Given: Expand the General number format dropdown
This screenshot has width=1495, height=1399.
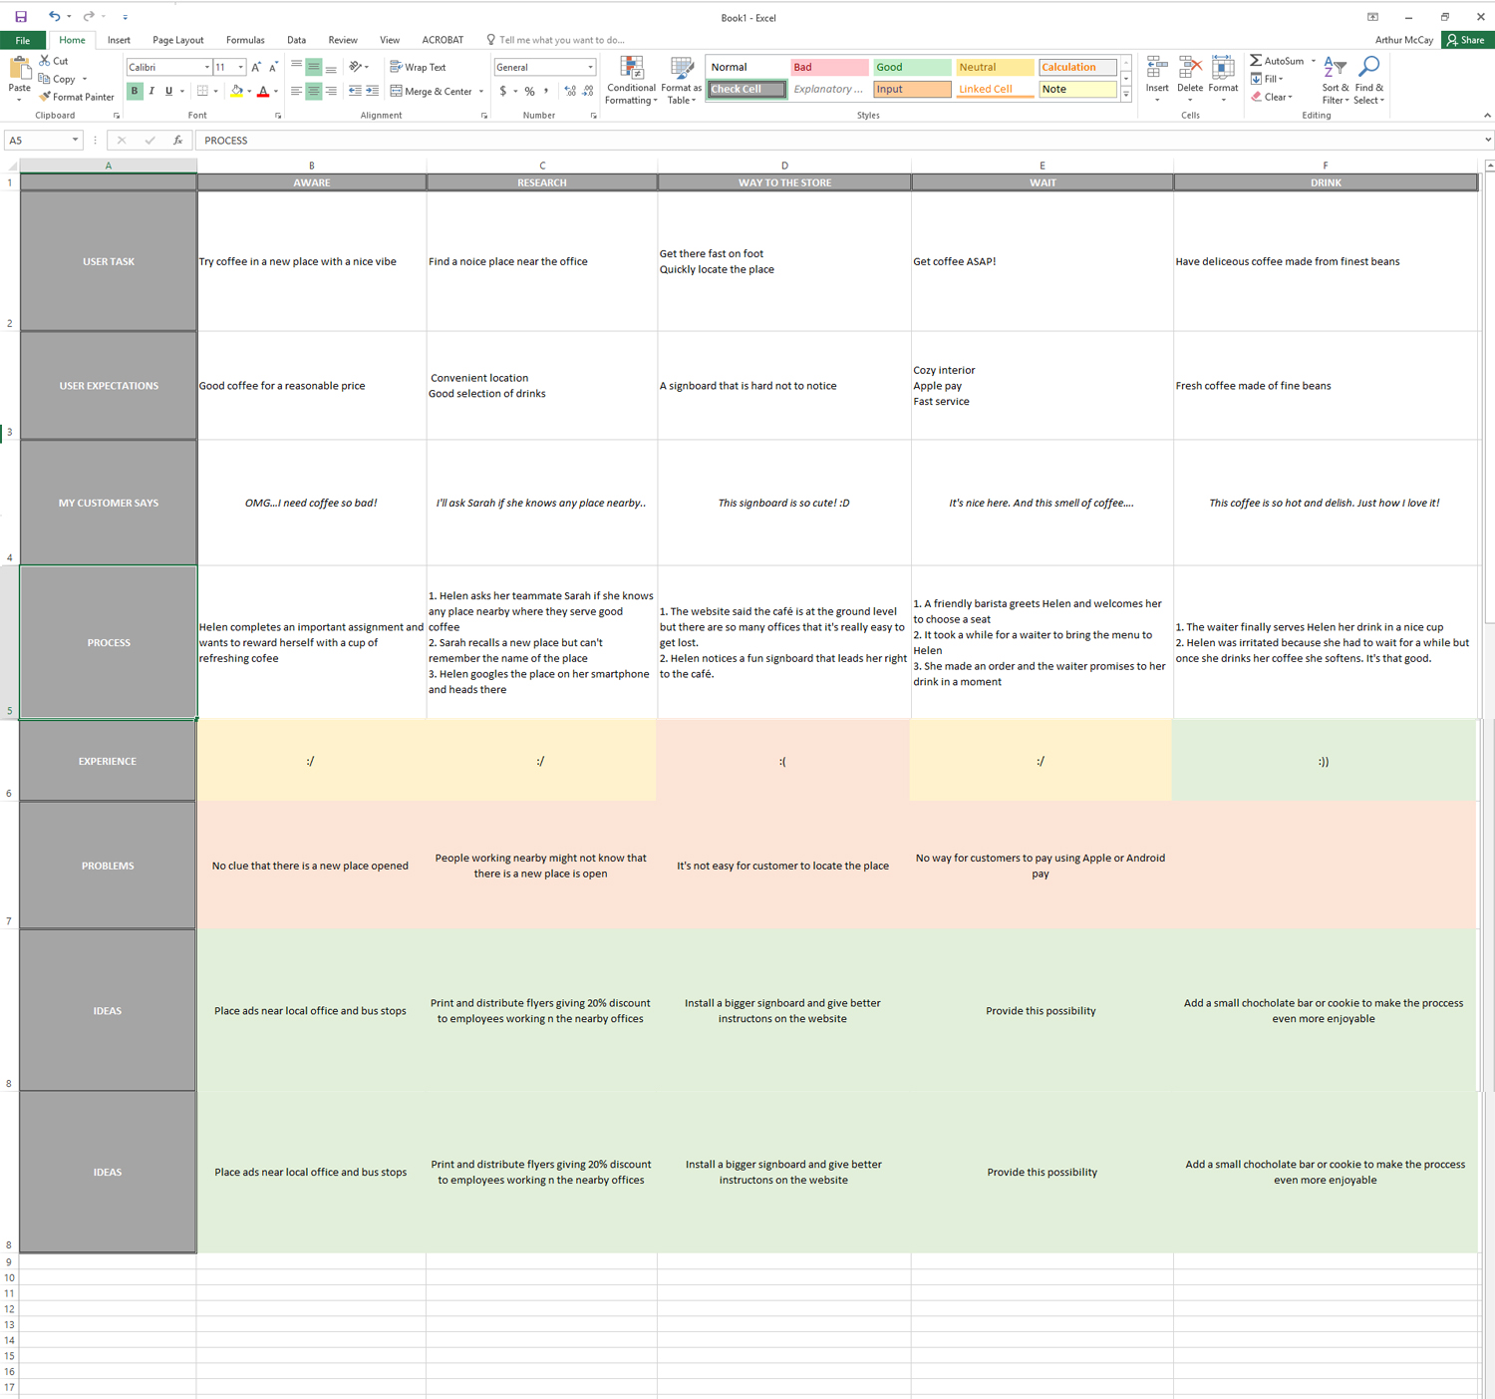Looking at the screenshot, I should (590, 67).
